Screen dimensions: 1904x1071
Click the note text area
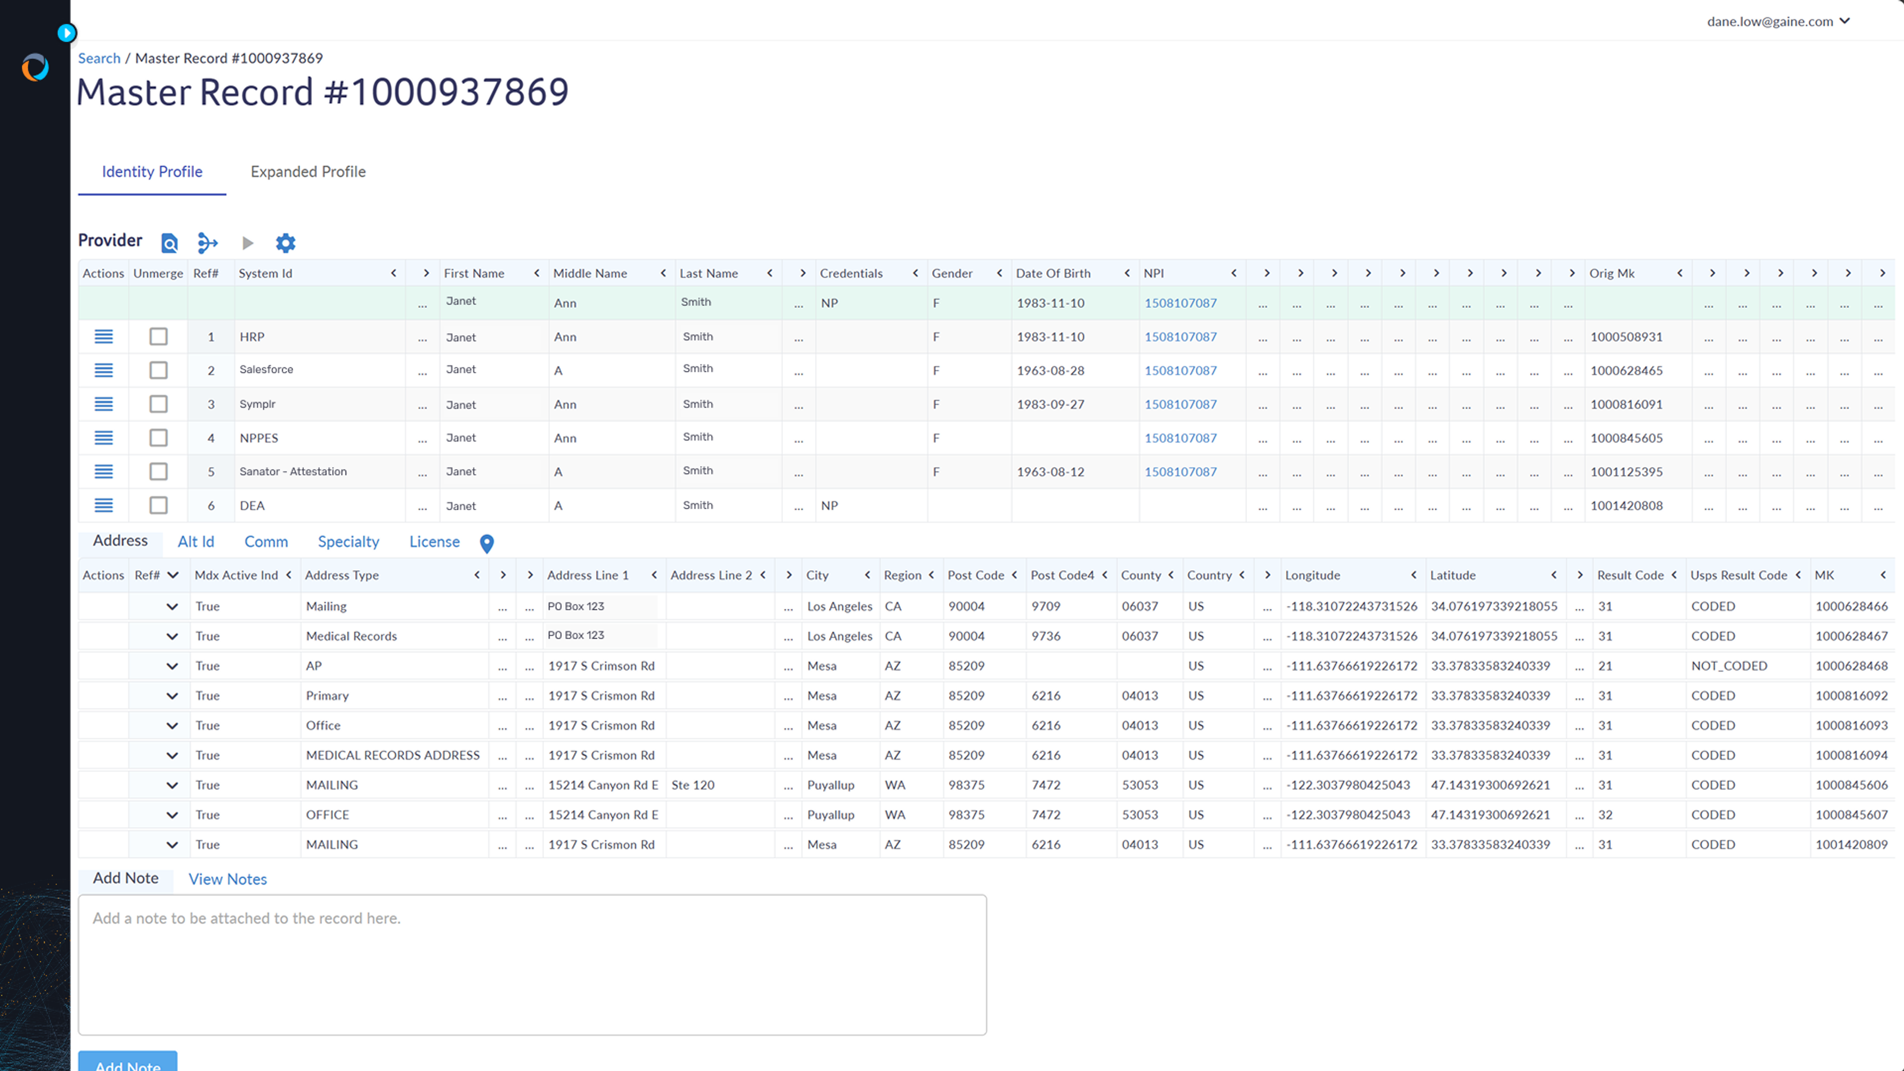(532, 964)
